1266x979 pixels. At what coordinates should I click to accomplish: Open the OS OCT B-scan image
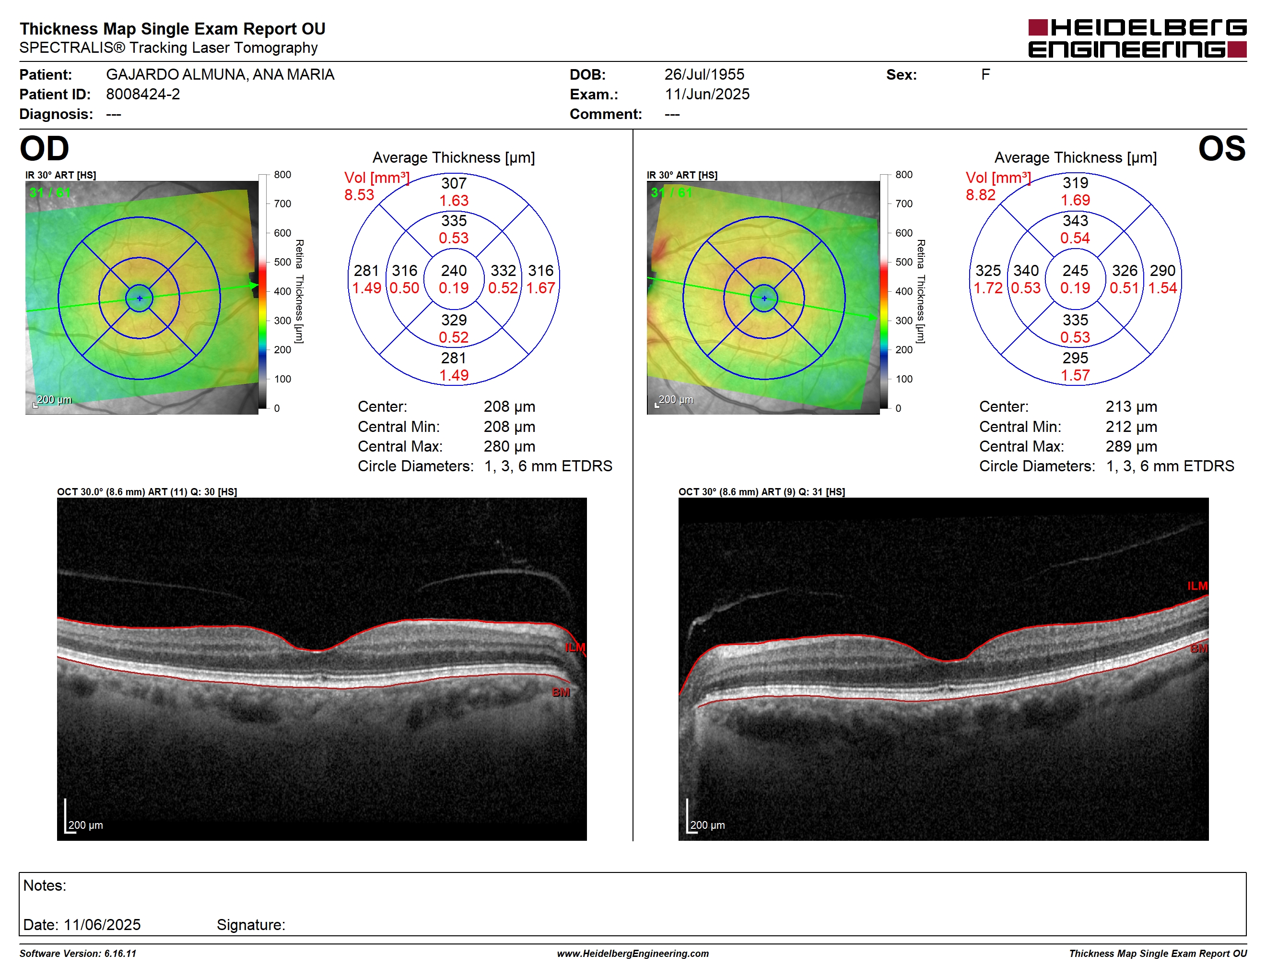pos(943,669)
